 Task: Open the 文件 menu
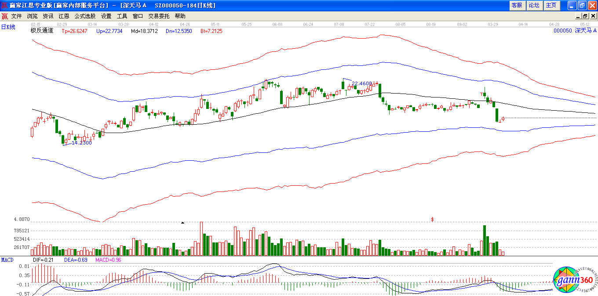(x=16, y=16)
